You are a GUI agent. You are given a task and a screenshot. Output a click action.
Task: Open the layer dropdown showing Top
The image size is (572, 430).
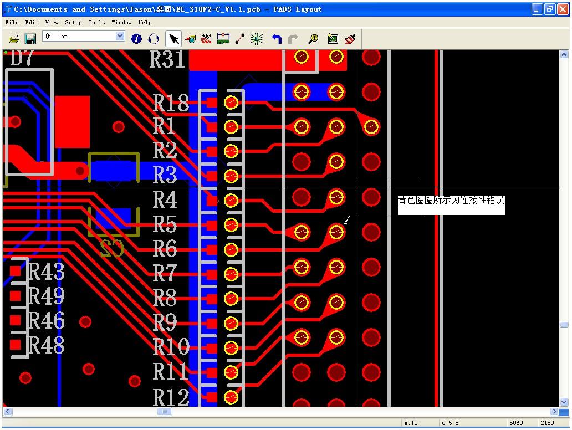(x=120, y=36)
